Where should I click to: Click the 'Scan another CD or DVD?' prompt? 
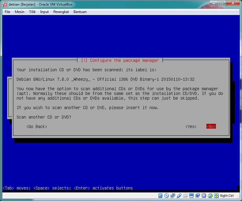[44, 117]
